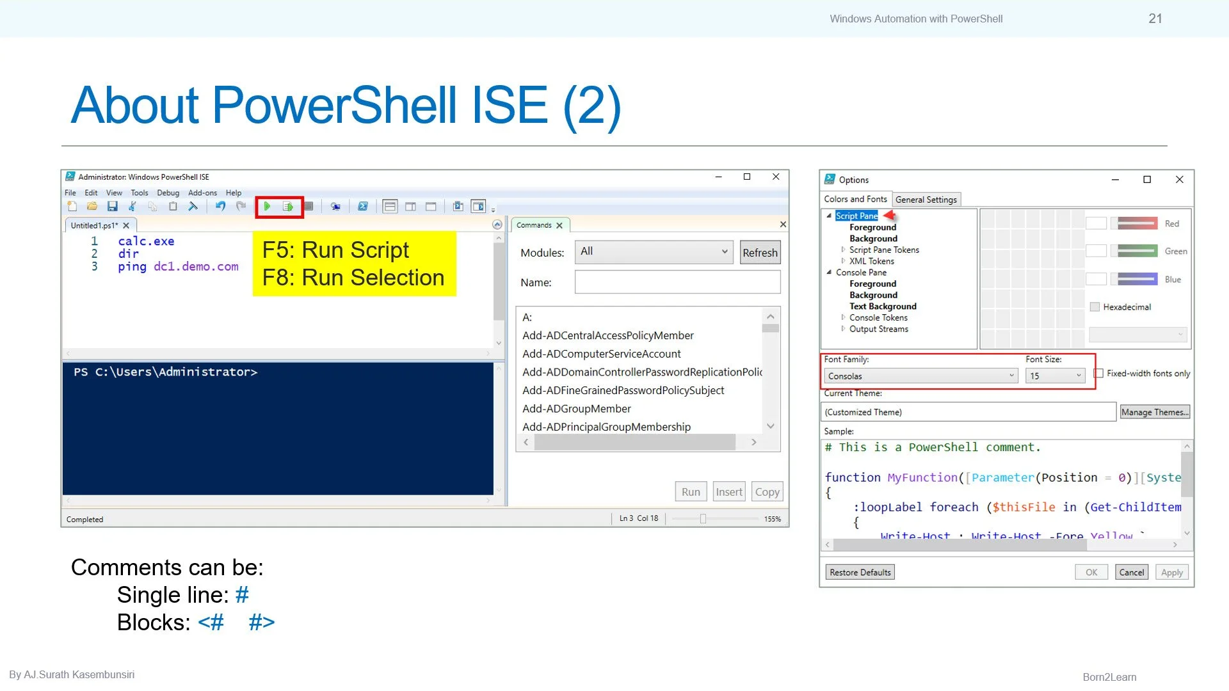Show script pane on top layout icon
This screenshot has width=1229, height=691.
pyautogui.click(x=390, y=206)
